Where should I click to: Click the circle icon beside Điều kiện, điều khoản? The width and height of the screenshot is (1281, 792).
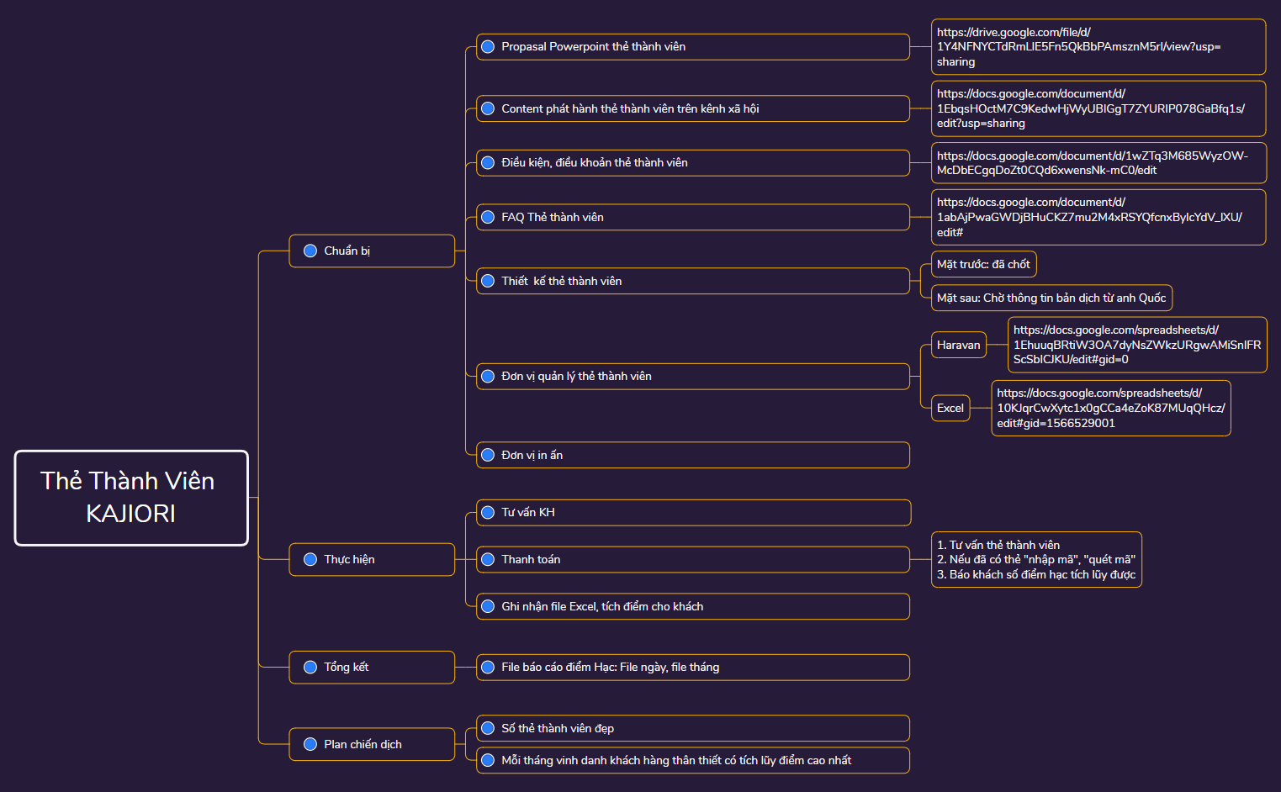tap(488, 162)
